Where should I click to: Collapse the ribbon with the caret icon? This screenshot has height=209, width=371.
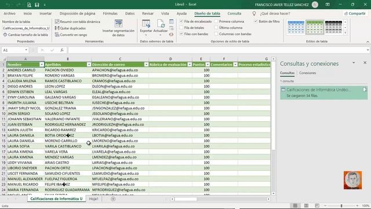click(368, 42)
